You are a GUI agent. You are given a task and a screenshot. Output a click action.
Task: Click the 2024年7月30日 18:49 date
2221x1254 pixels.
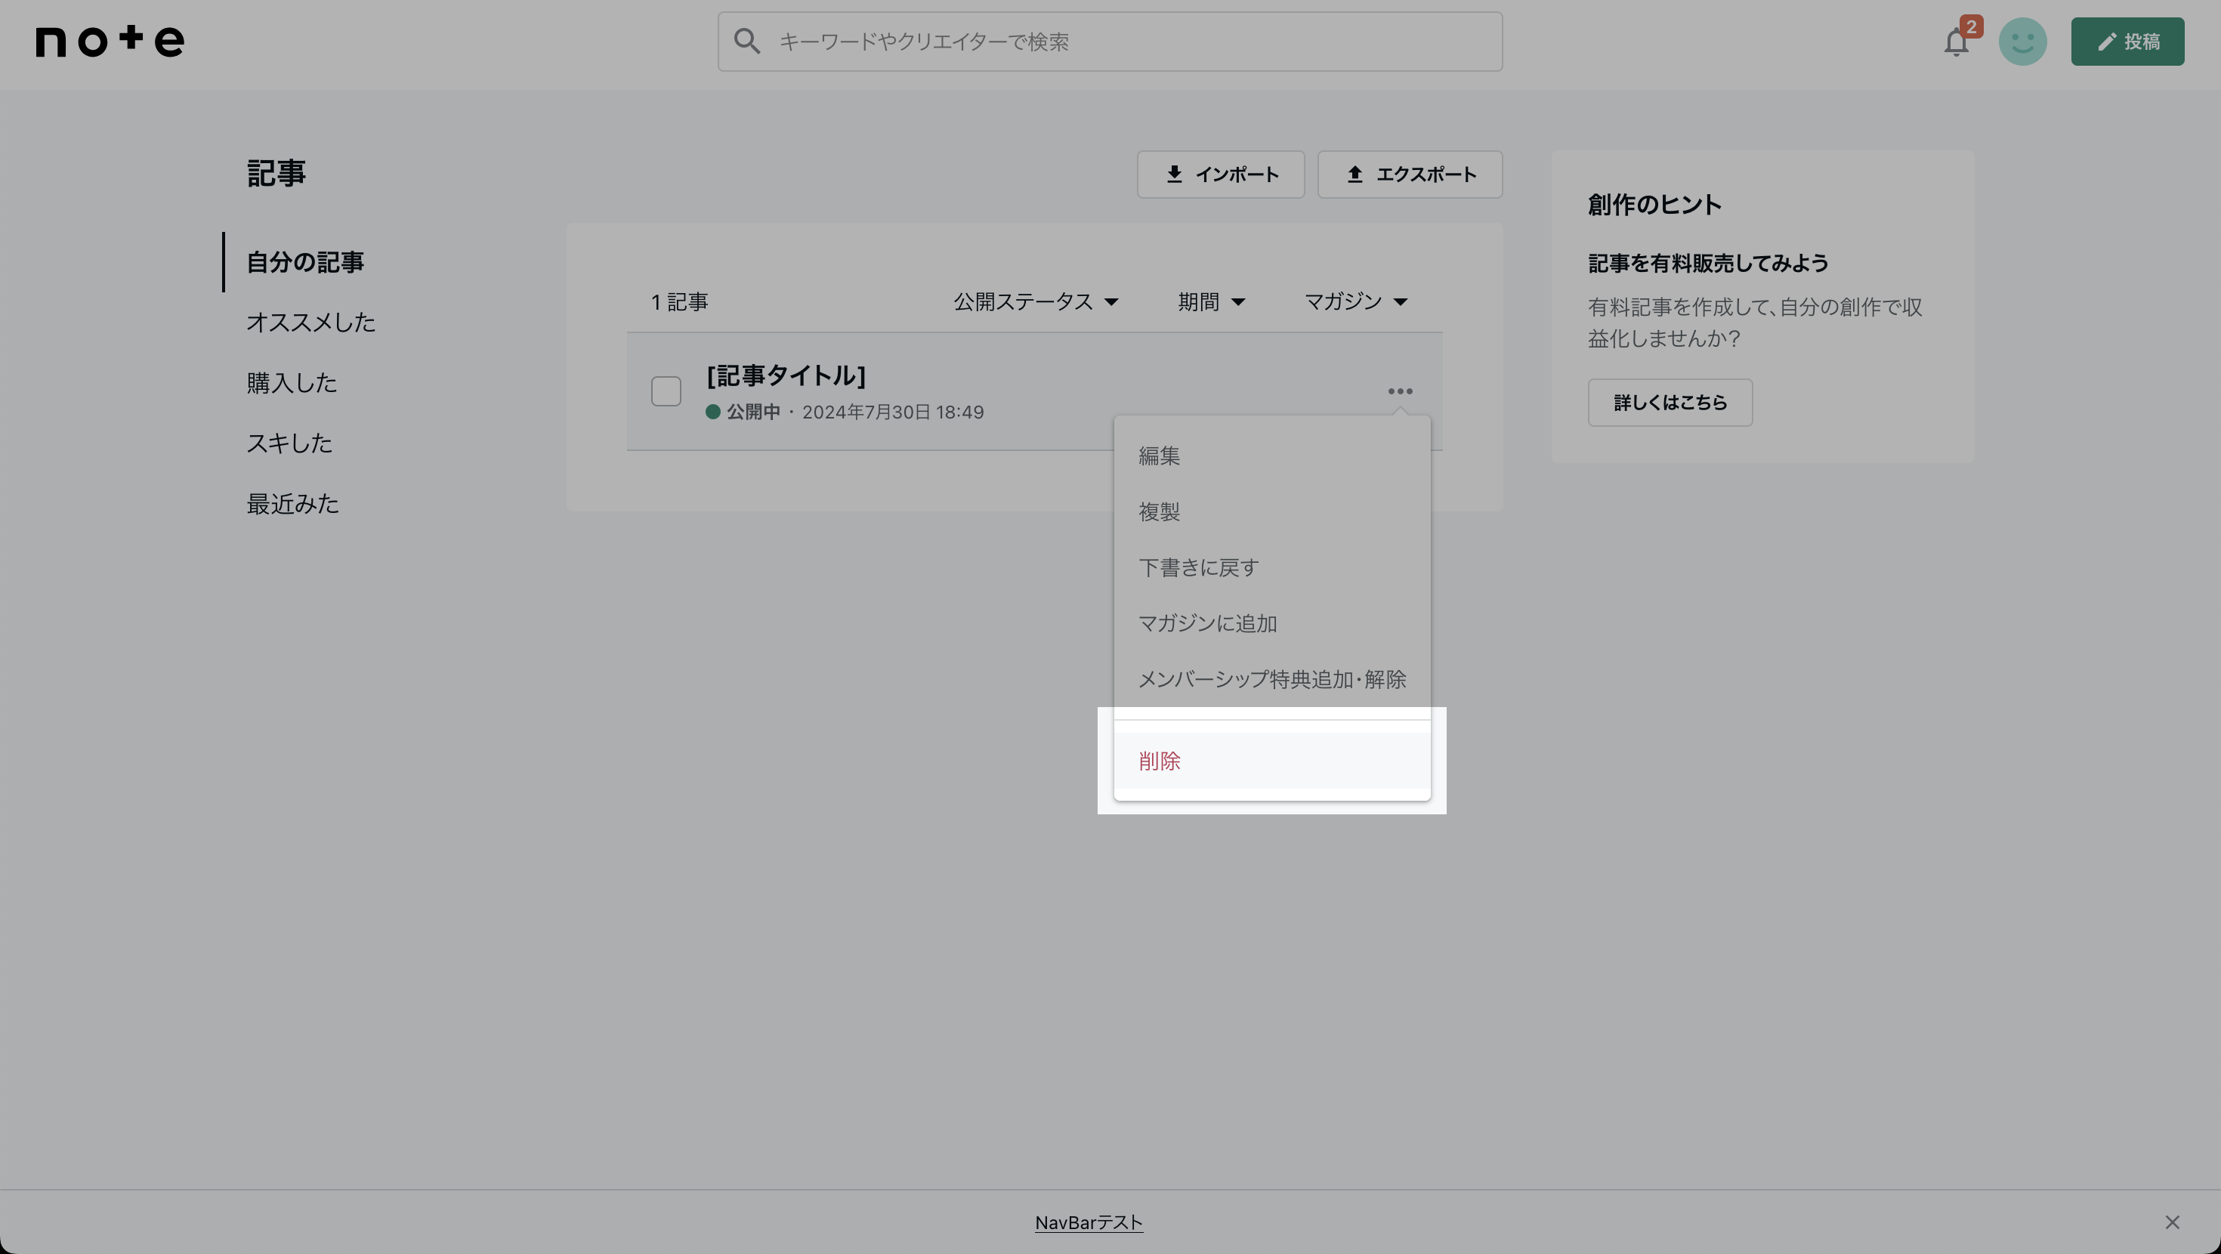(x=893, y=412)
